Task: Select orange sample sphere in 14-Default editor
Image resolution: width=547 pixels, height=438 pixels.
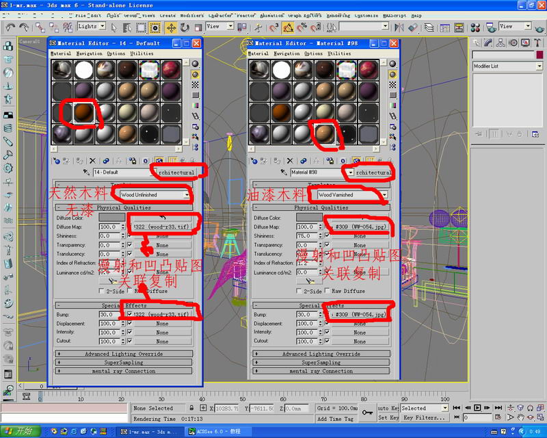Action: [x=84, y=112]
